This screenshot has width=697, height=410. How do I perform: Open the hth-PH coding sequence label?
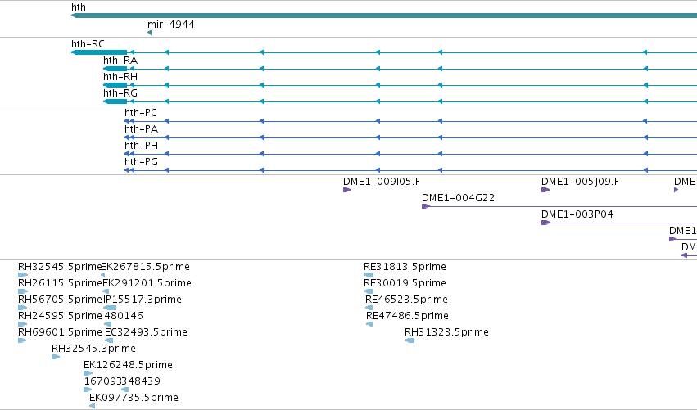[142, 146]
